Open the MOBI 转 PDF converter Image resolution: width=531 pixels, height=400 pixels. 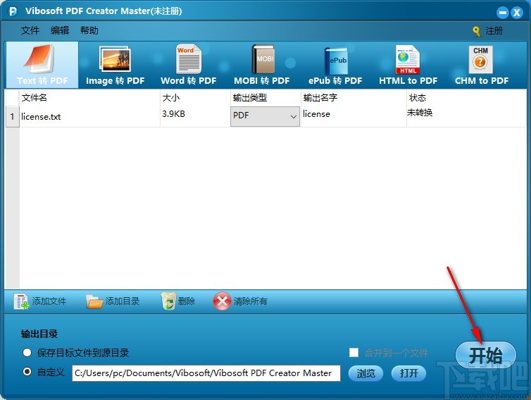coord(262,65)
